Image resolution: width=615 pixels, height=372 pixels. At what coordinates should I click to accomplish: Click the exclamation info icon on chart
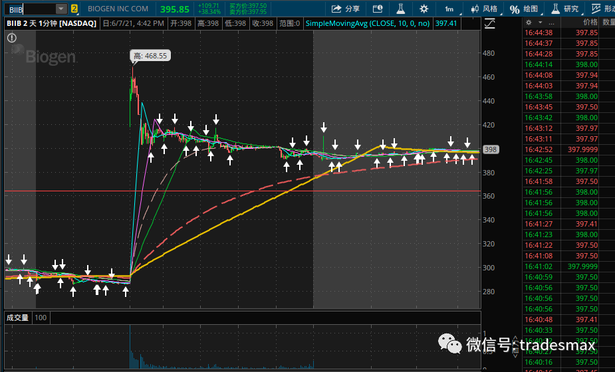pyautogui.click(x=12, y=38)
